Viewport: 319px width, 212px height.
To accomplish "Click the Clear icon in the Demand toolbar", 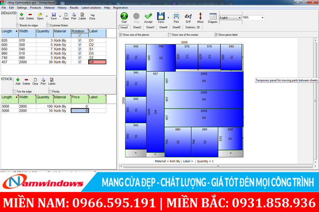I will [66, 15].
